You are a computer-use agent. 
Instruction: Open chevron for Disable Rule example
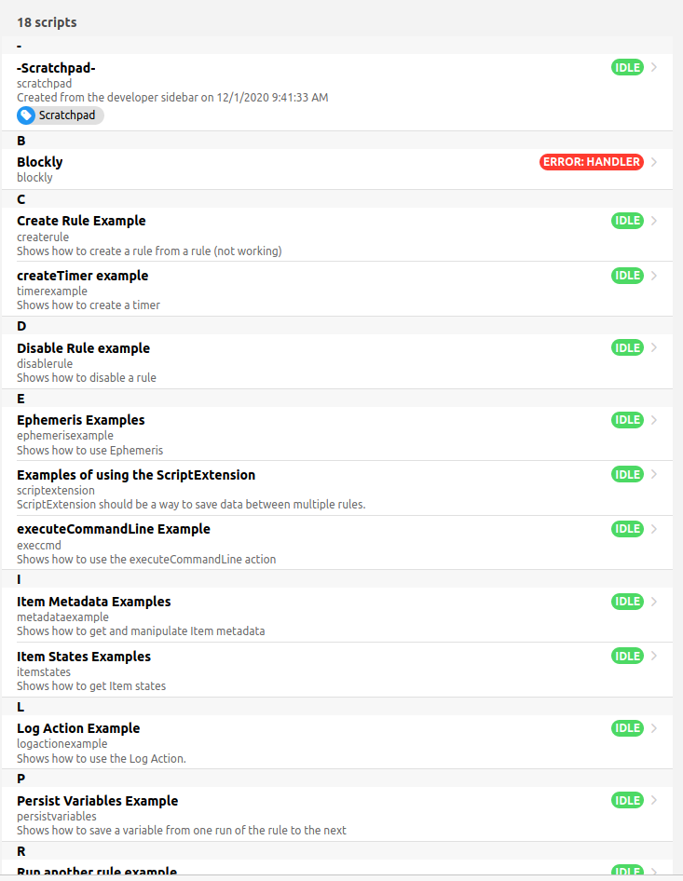tap(655, 348)
